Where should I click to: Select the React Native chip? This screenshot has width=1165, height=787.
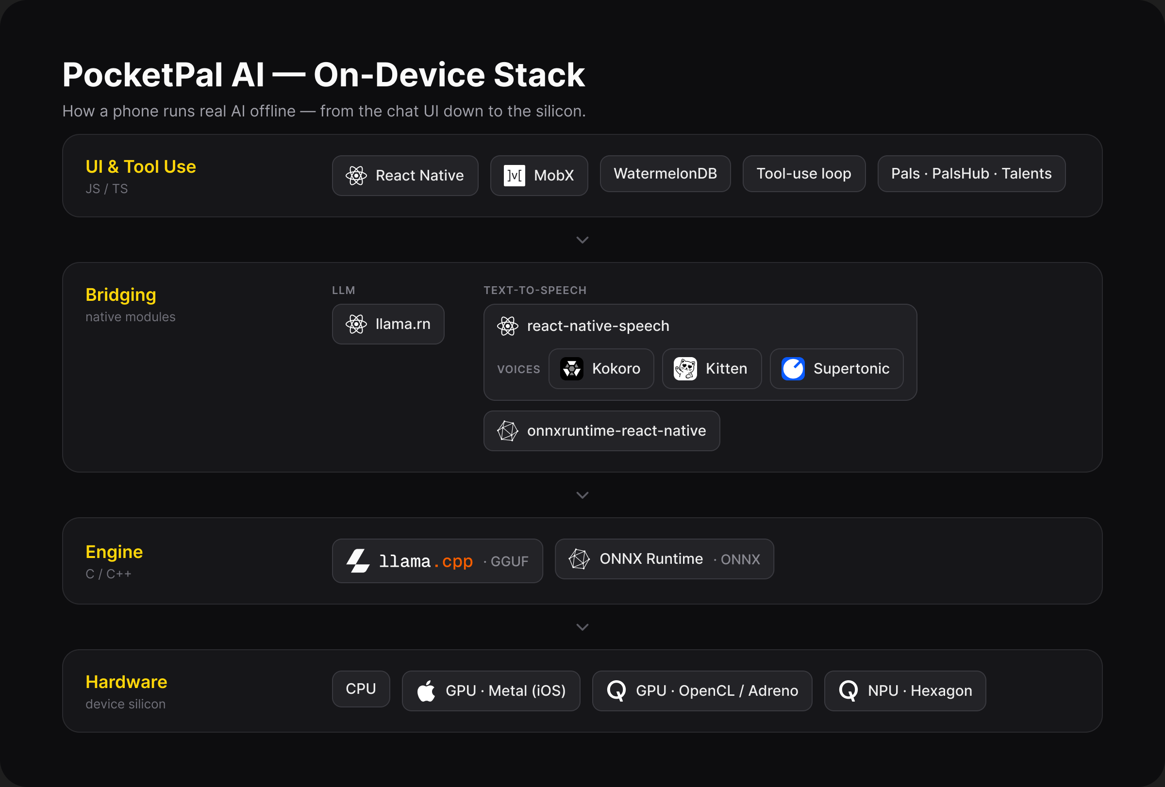tap(405, 175)
